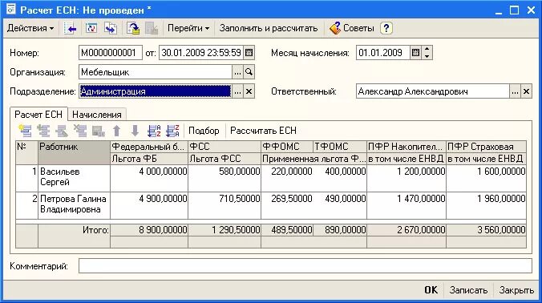Open the Действия dropdown menu
This screenshot has width=542, height=303.
(30, 28)
